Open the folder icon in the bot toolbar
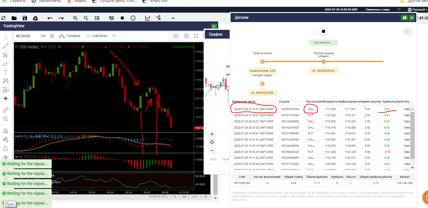428x208 pixels. point(14,18)
